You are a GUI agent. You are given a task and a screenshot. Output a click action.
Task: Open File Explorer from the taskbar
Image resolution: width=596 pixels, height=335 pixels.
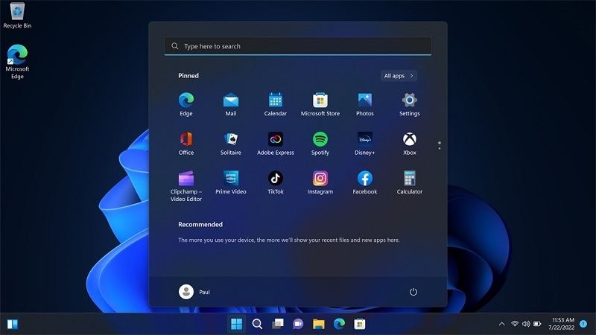click(x=319, y=324)
